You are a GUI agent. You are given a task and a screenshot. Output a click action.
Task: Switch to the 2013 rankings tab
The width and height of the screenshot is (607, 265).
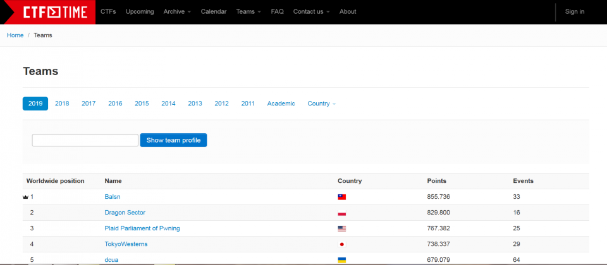pyautogui.click(x=195, y=103)
